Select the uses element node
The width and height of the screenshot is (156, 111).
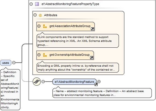coord(6,63)
